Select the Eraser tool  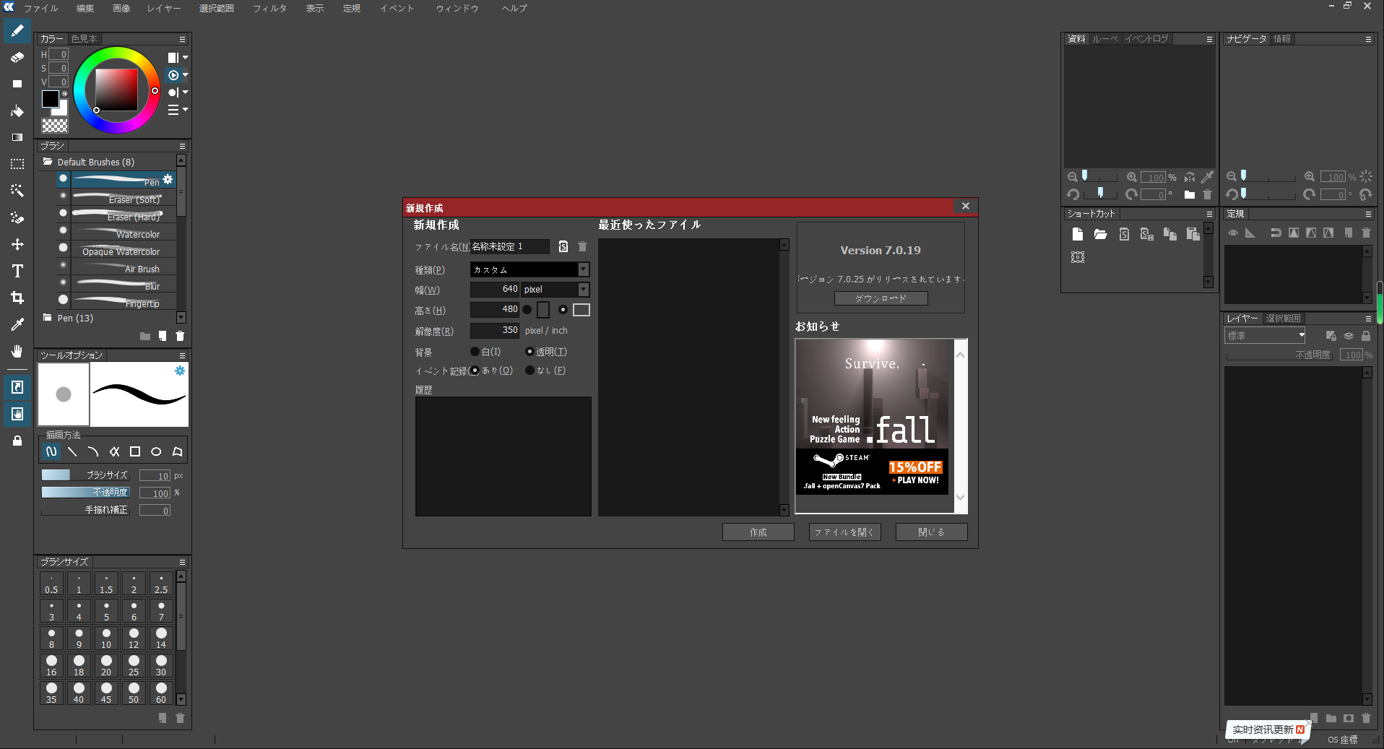[17, 58]
